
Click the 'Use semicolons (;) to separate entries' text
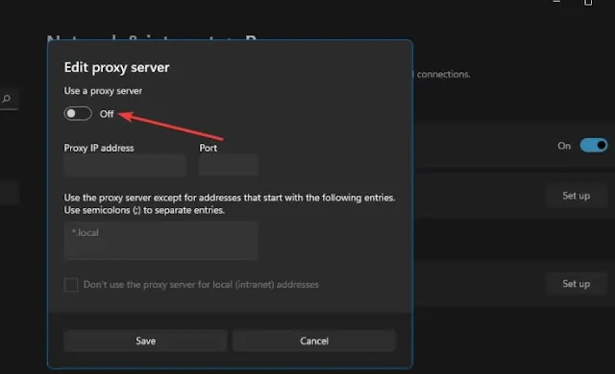click(144, 210)
